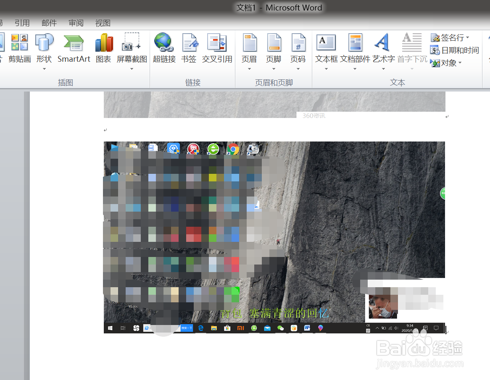Open the 页码 page number dropdown

[298, 52]
